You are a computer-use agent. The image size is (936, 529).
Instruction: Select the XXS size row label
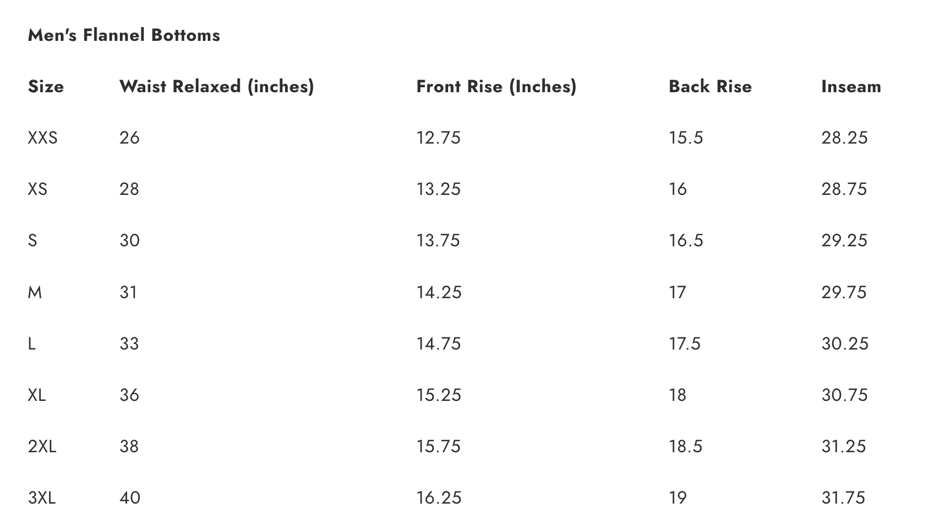(43, 137)
